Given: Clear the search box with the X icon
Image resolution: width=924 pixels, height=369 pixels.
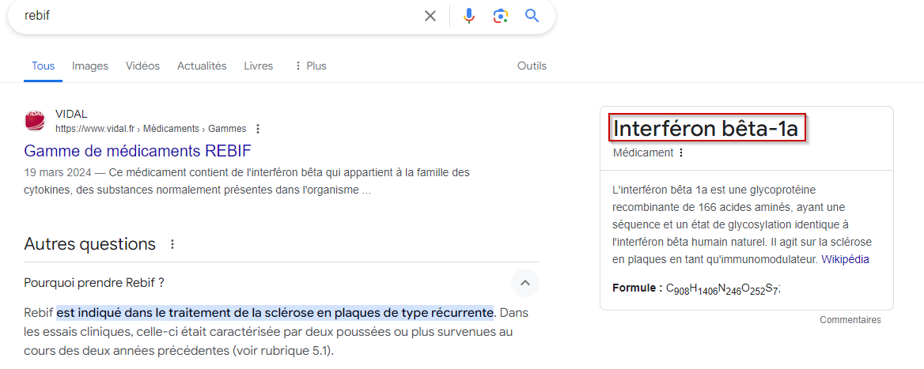Looking at the screenshot, I should (x=430, y=16).
